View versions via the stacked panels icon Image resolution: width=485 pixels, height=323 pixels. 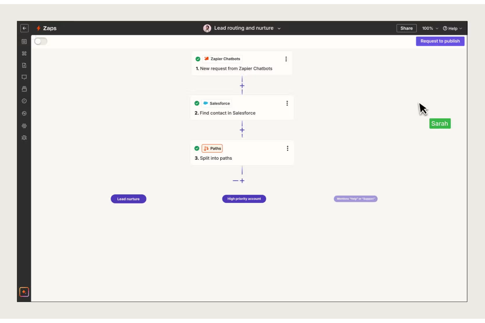[x=24, y=89]
